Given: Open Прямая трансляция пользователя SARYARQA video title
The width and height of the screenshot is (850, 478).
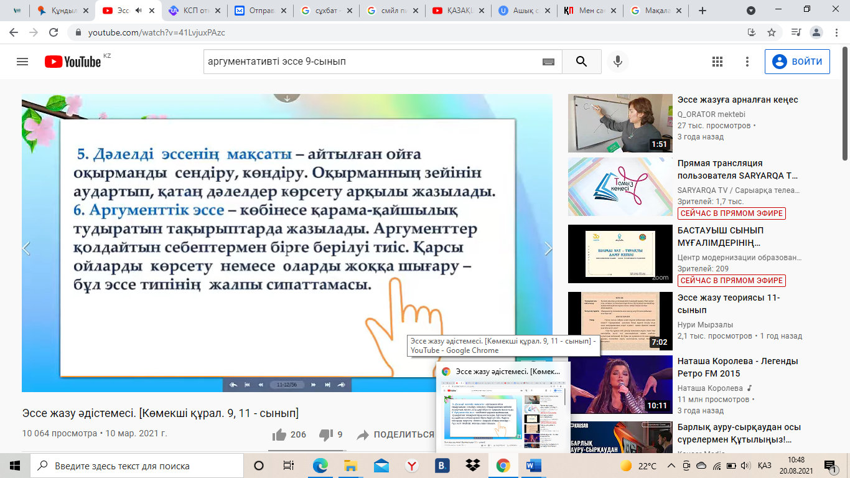Looking at the screenshot, I should [x=737, y=169].
